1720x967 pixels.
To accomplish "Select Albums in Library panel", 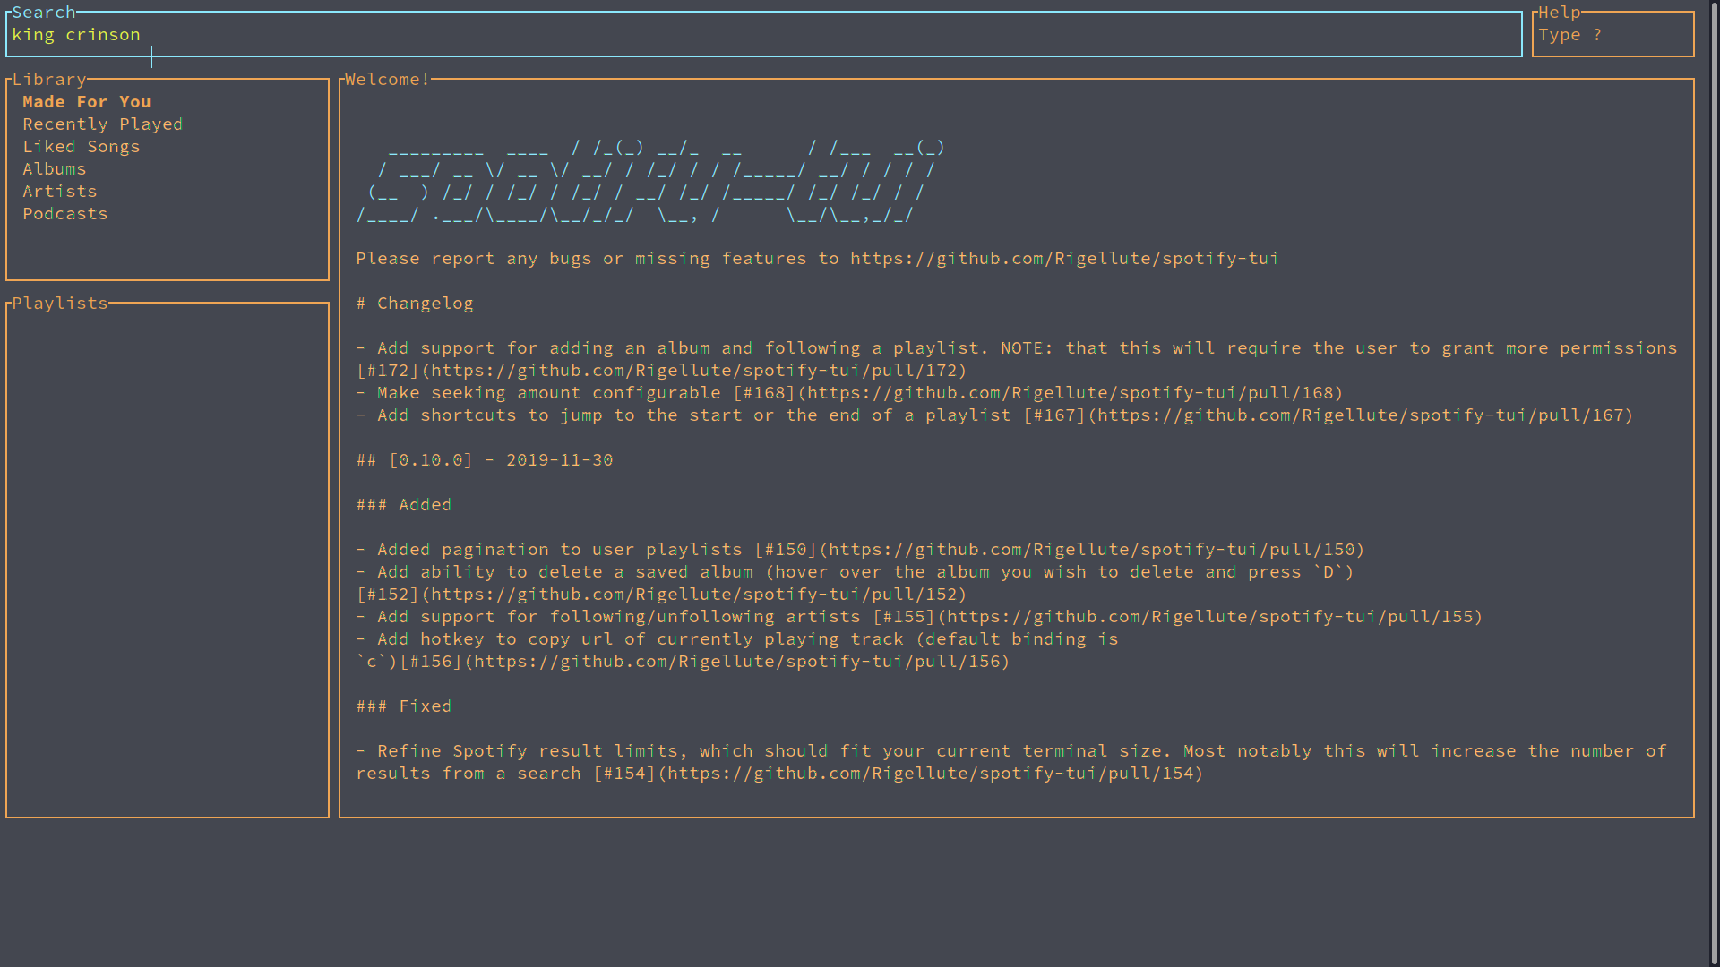I will pyautogui.click(x=55, y=169).
